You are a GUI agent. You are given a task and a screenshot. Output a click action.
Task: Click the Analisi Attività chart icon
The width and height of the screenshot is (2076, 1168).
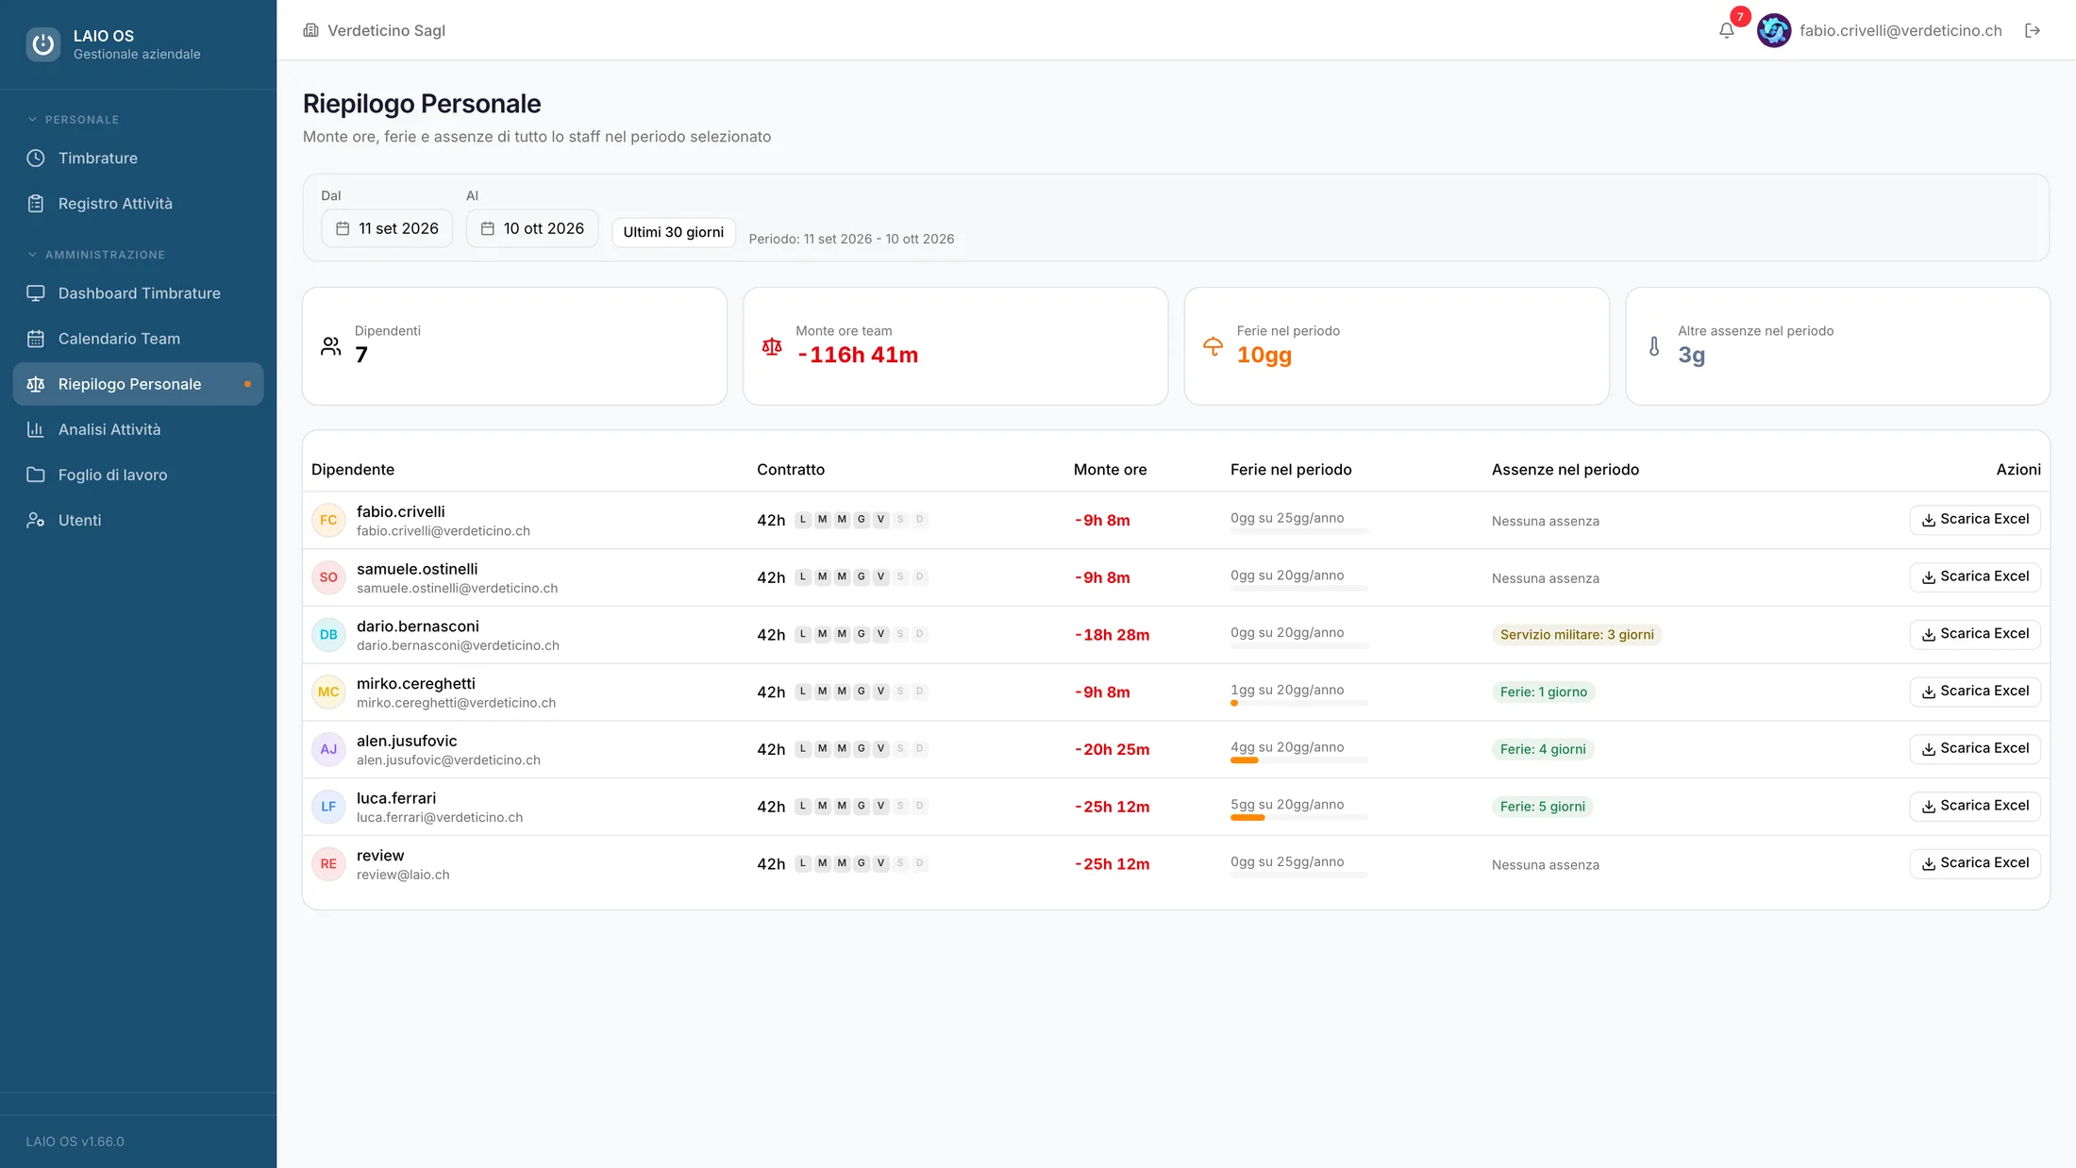pos(36,428)
